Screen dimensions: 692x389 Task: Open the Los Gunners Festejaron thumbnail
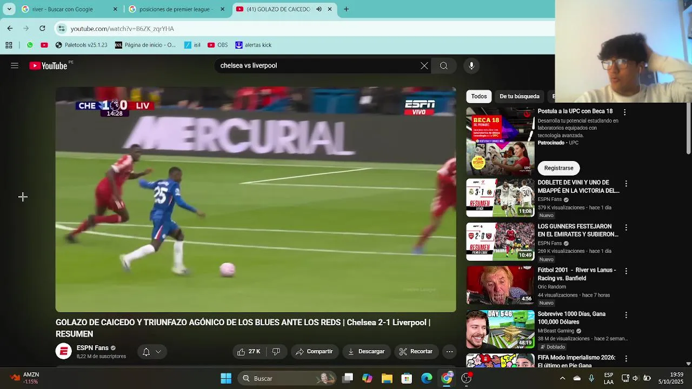500,242
